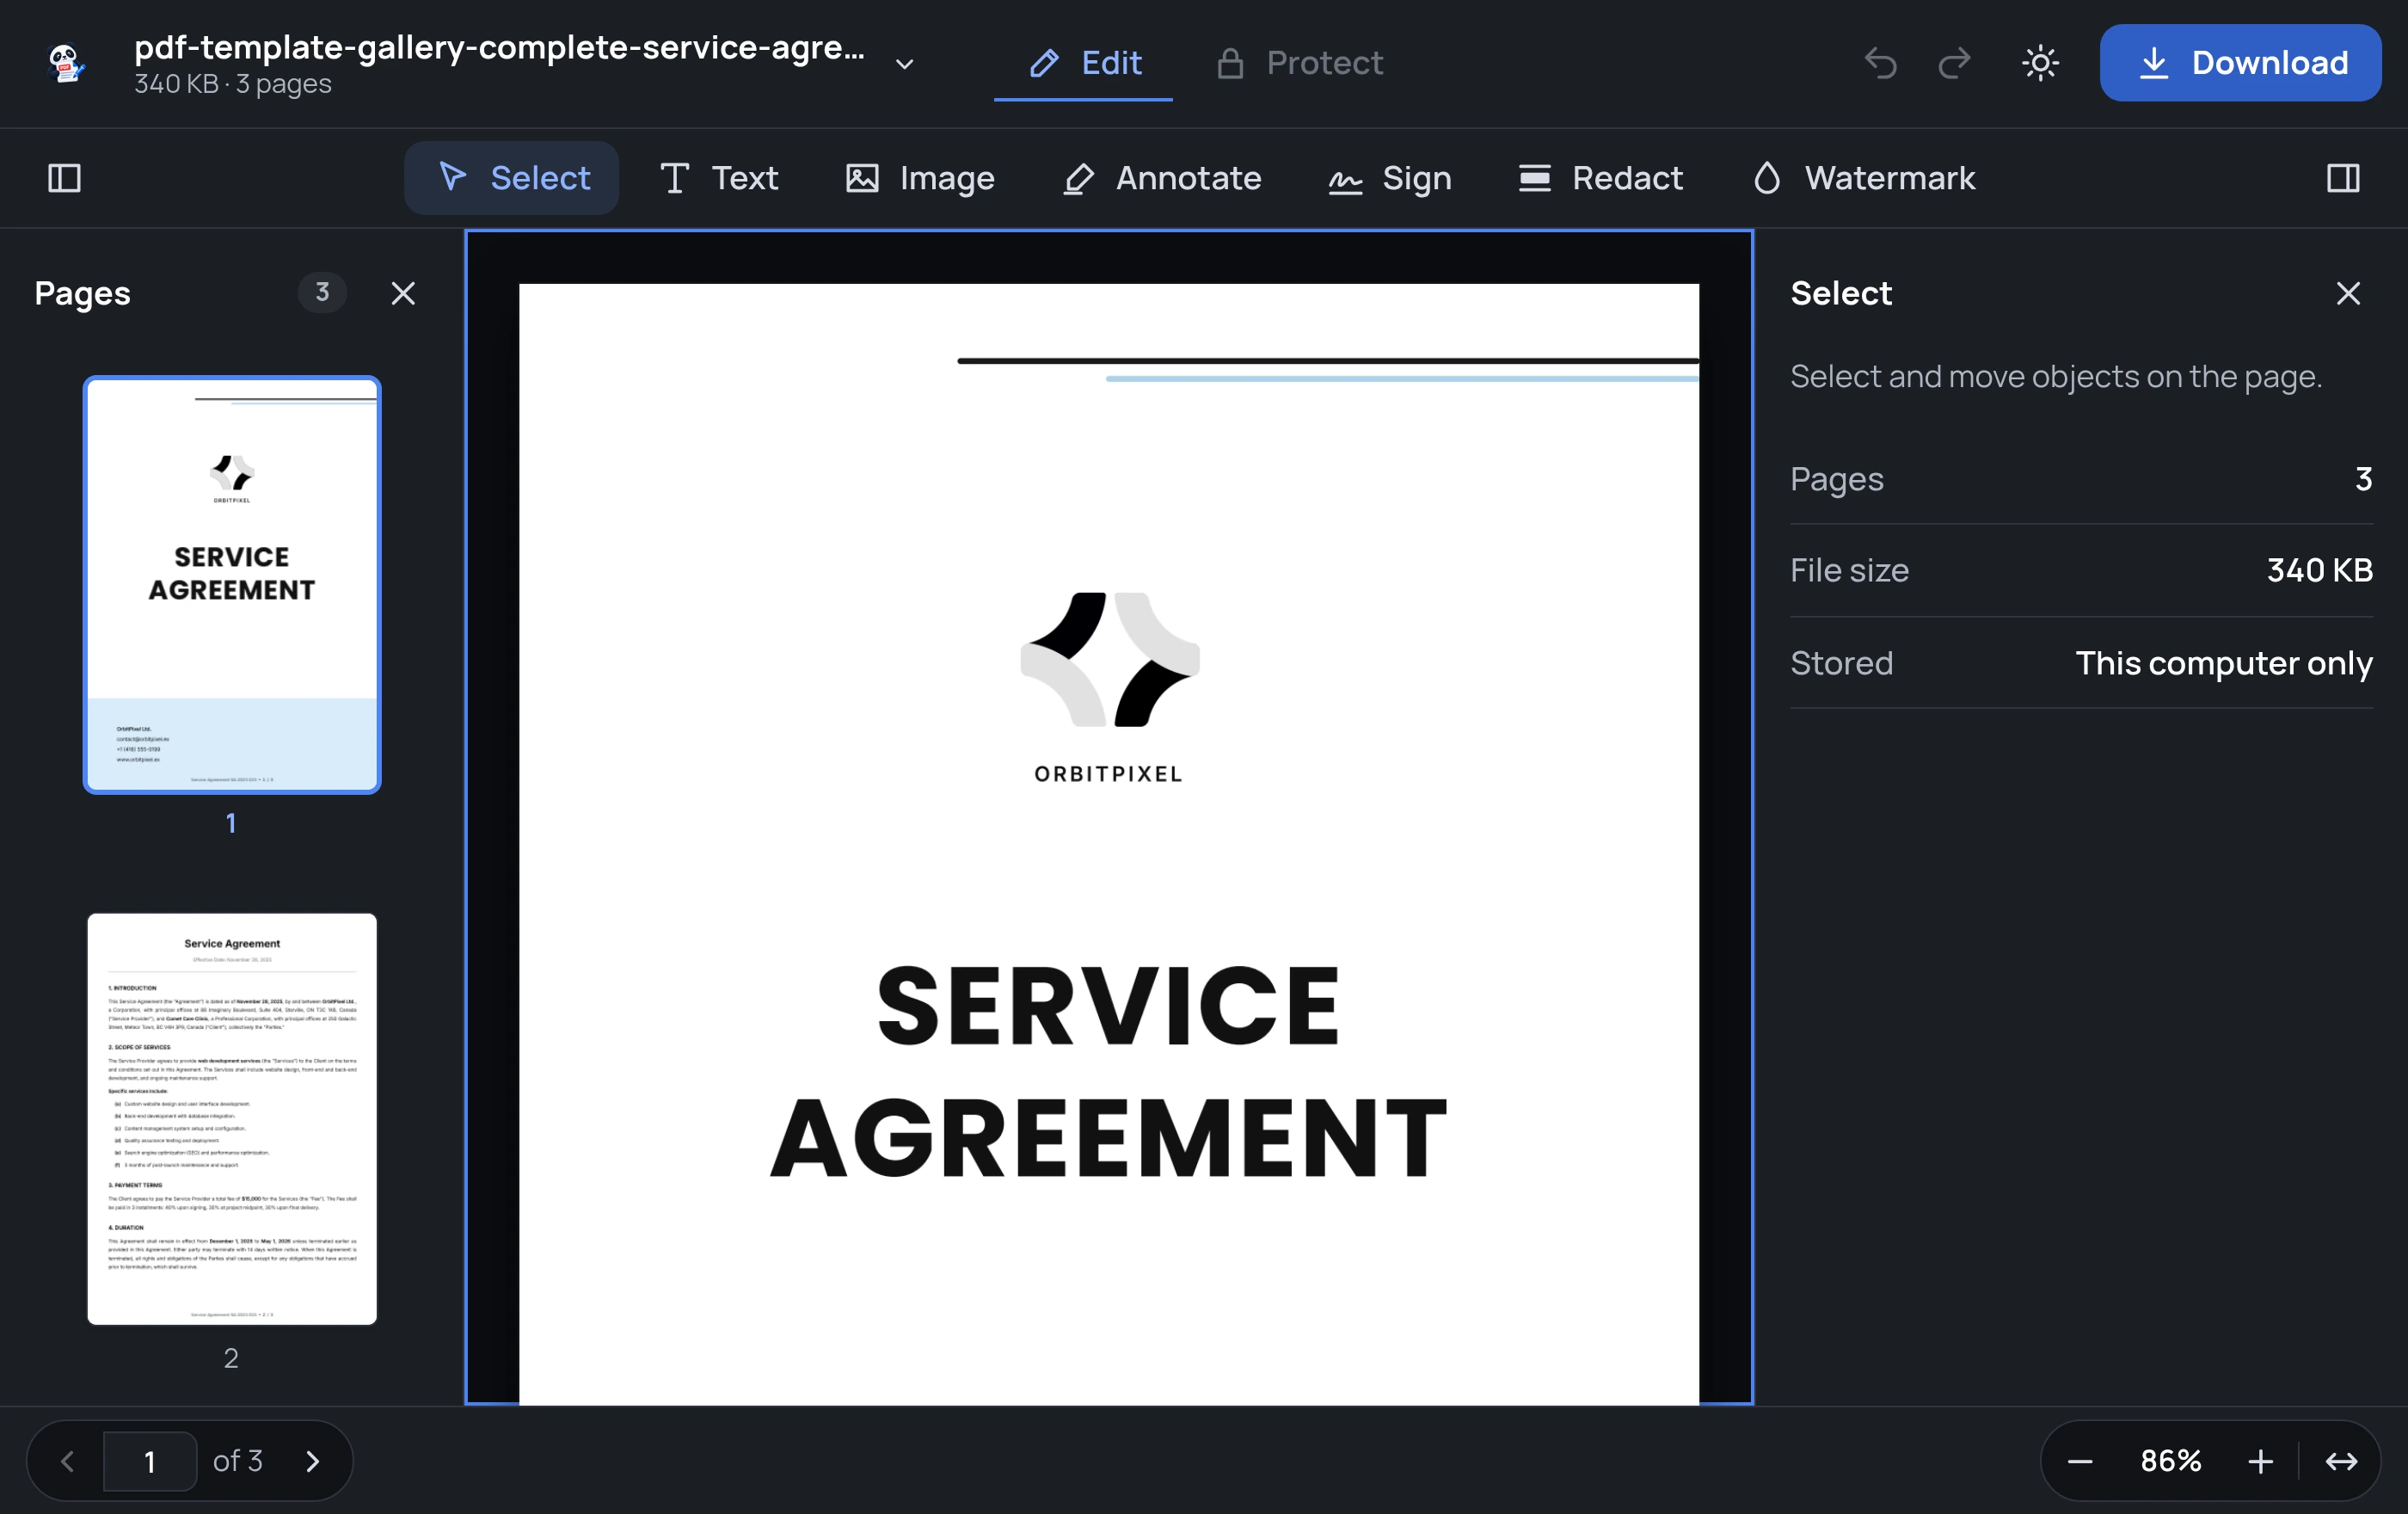The width and height of the screenshot is (2408, 1514).
Task: Click the page count badge 3
Action: 322,292
